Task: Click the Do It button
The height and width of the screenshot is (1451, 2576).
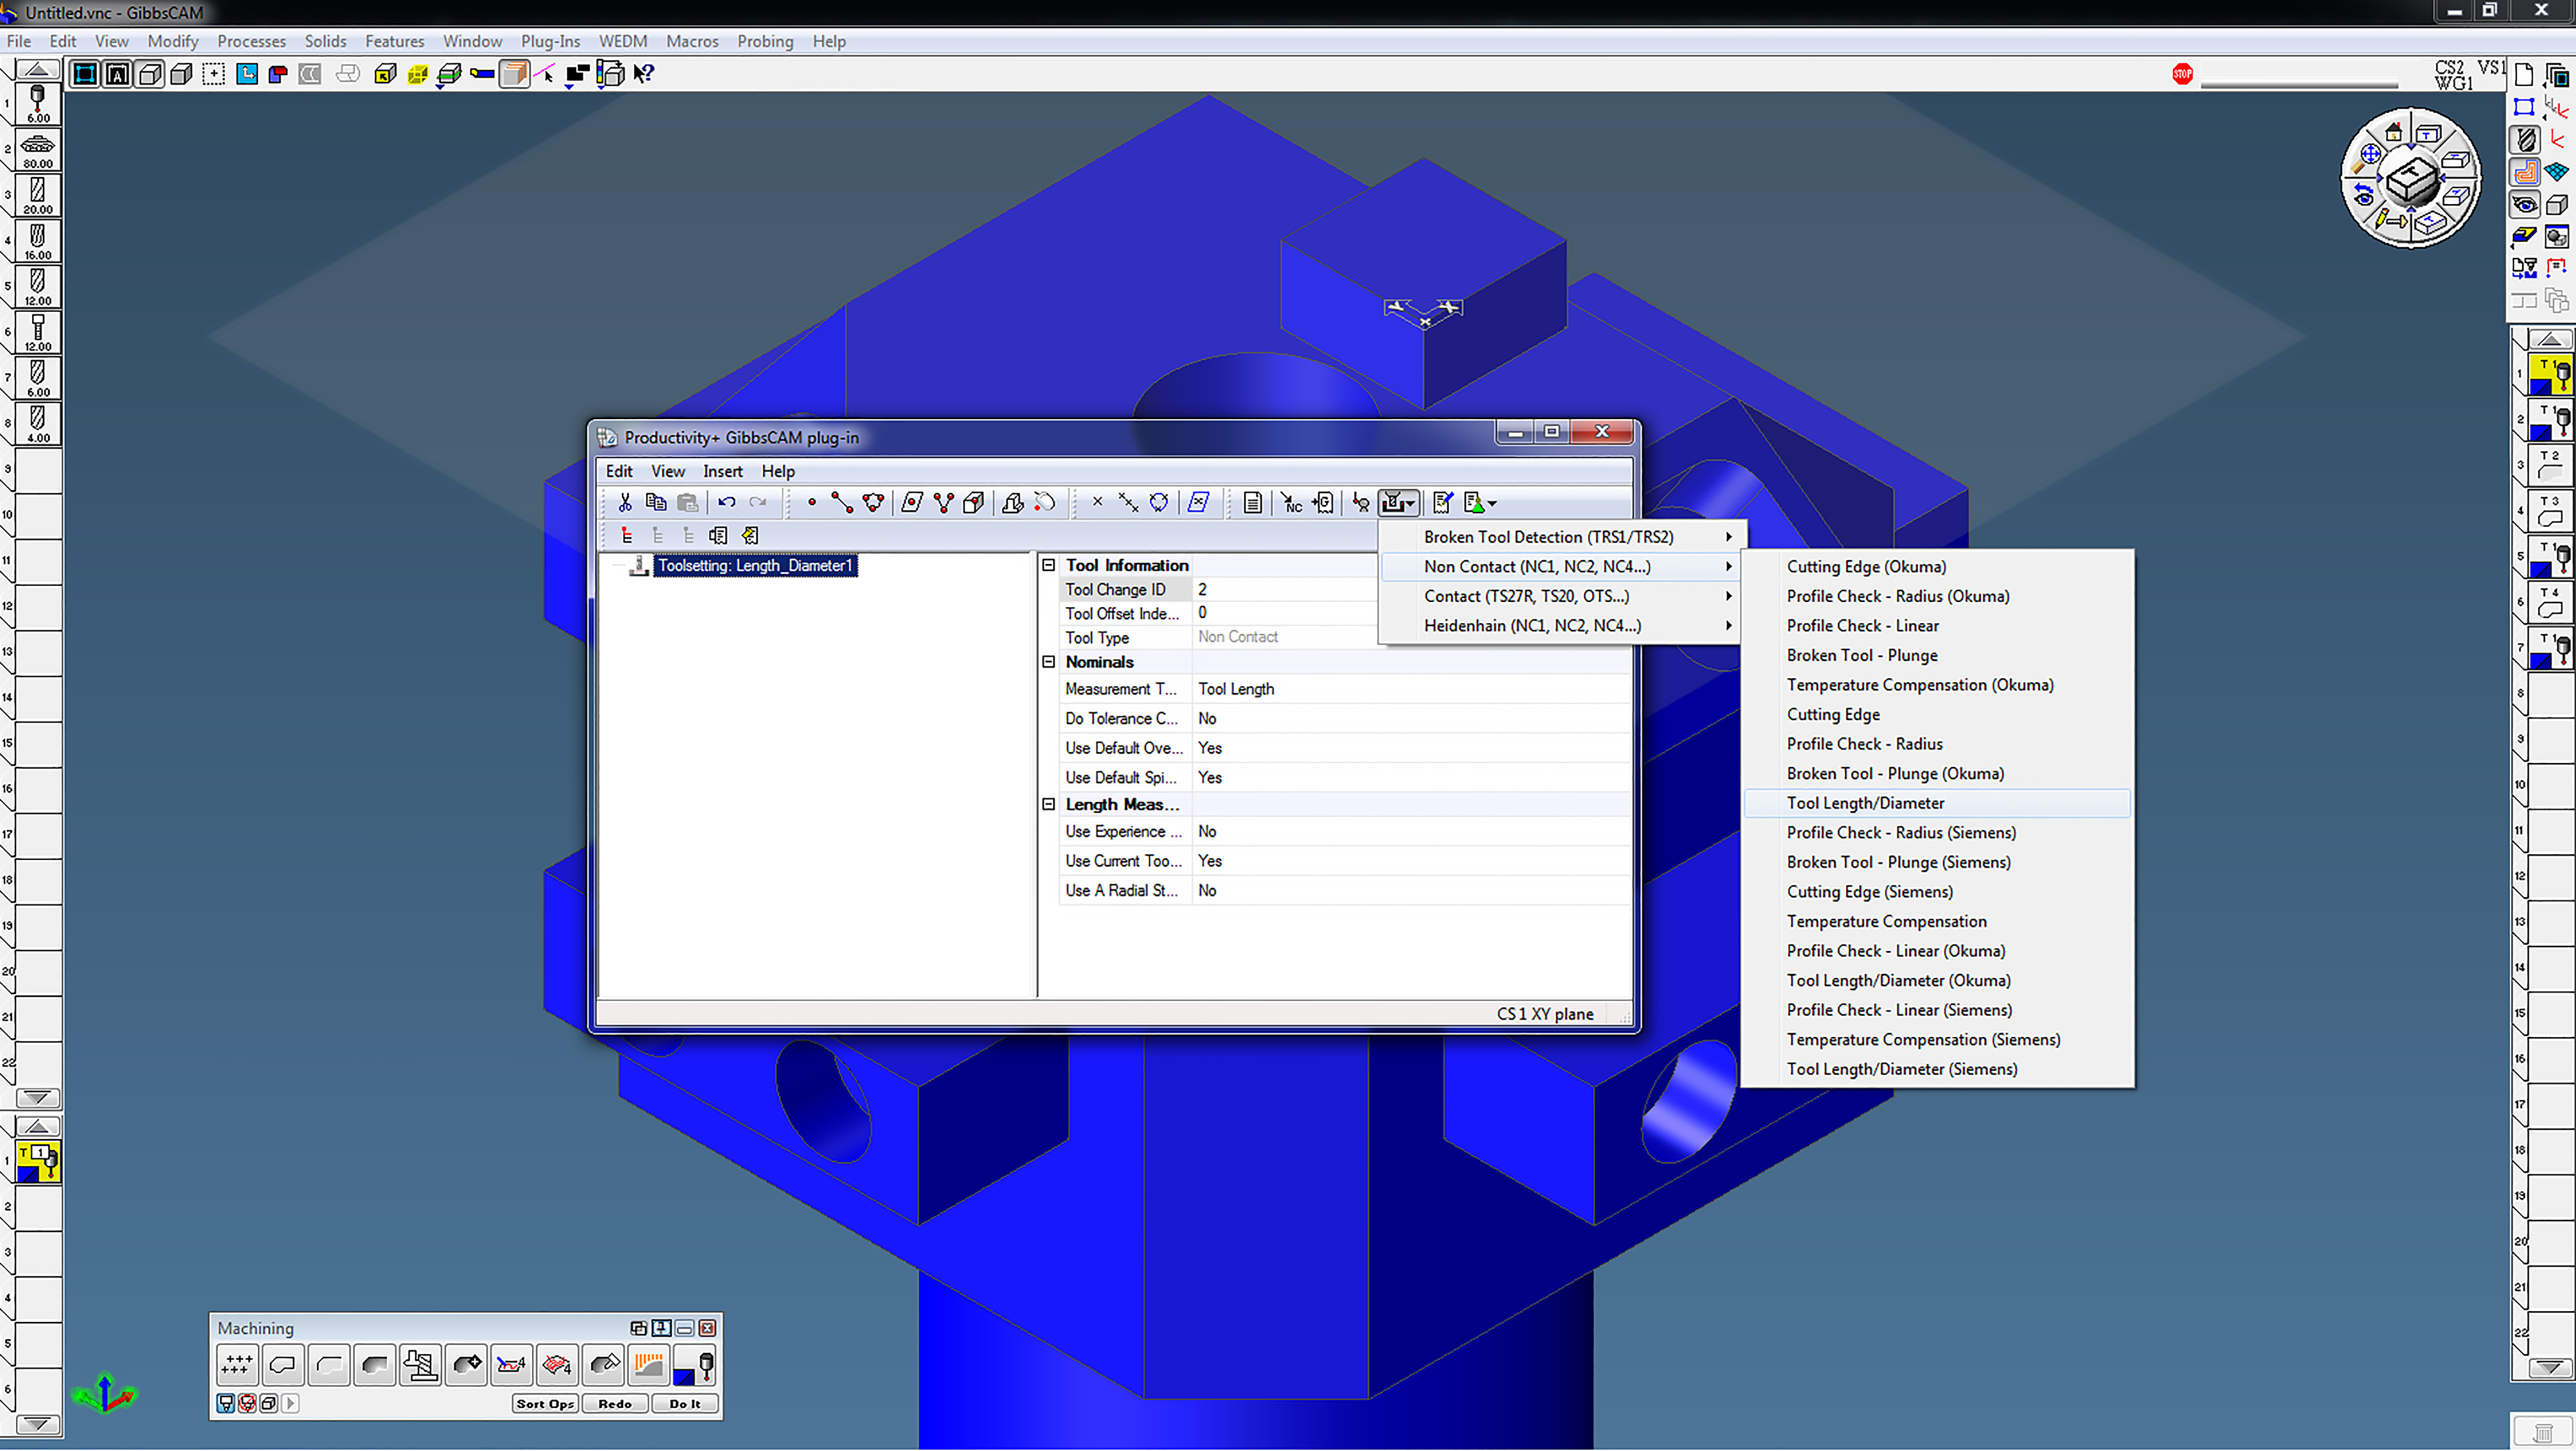Action: (685, 1405)
